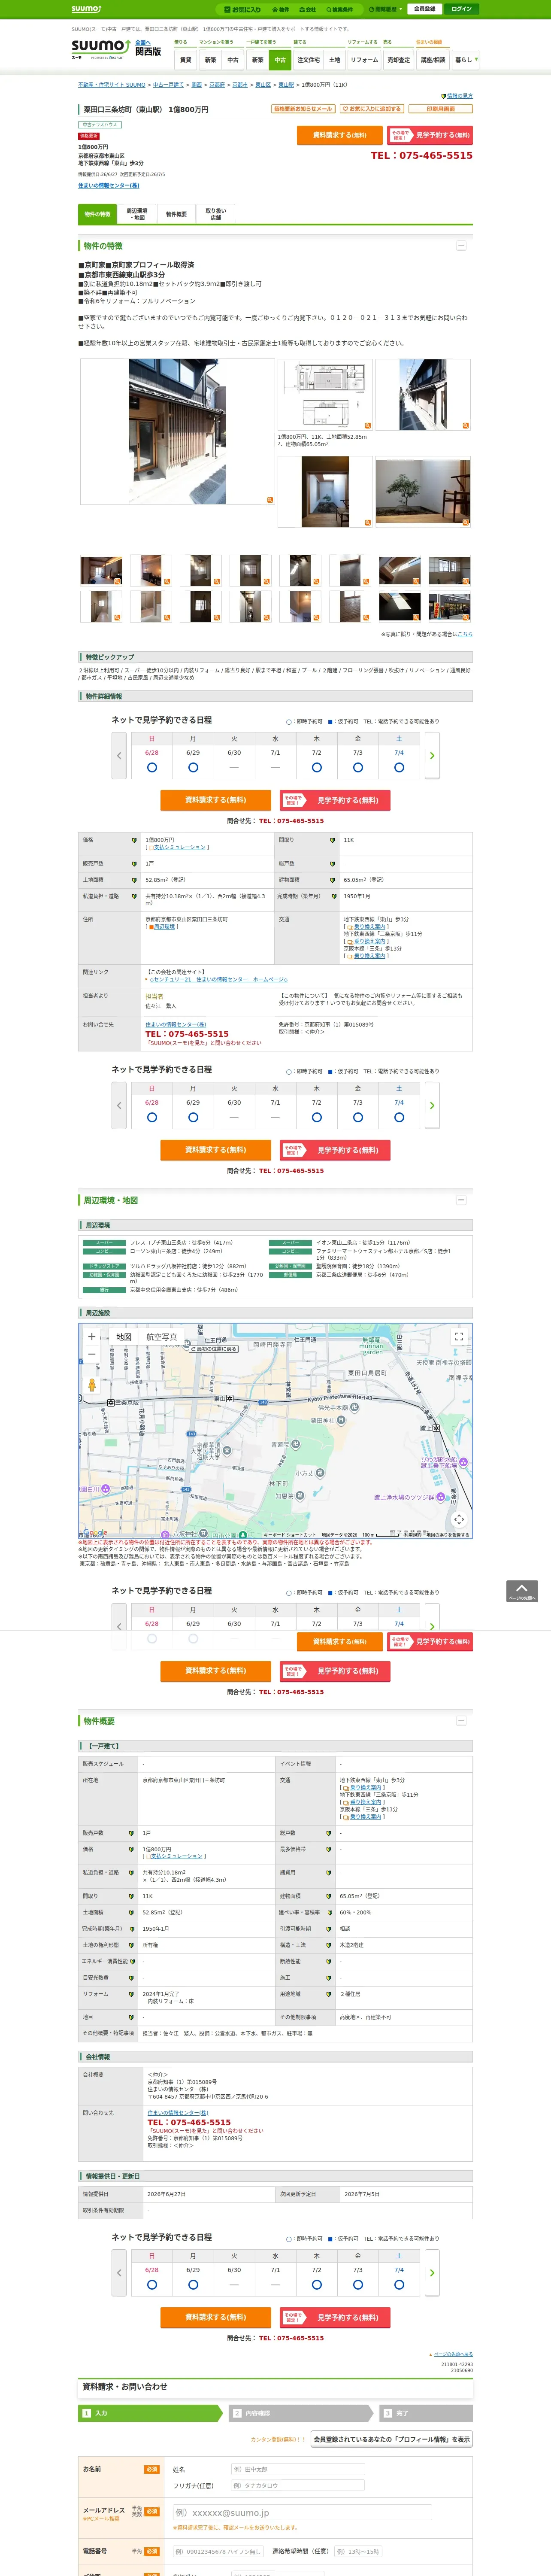Screen dimensions: 551x2576
Task: Switch to the 周辺環境・地図 tab
Action: tap(137, 214)
